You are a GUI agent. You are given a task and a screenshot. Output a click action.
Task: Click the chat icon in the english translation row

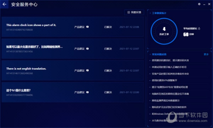[88, 70]
